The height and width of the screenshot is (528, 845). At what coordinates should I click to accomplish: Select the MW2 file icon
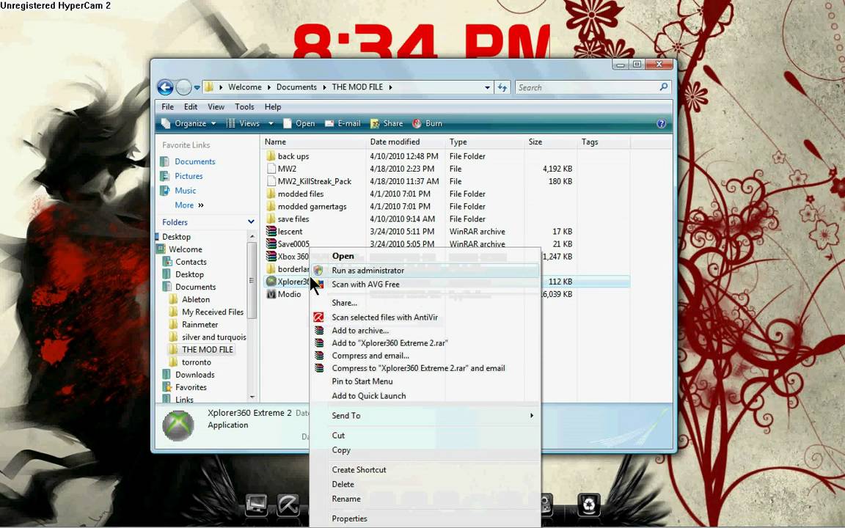click(x=271, y=168)
